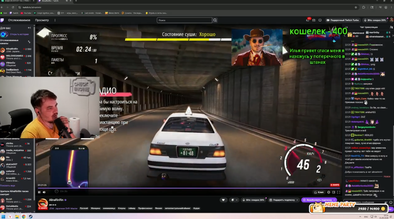Viewport: 394px width, 219px height.
Task: Select the Клоуны stream tag
Action: [x=121, y=208]
